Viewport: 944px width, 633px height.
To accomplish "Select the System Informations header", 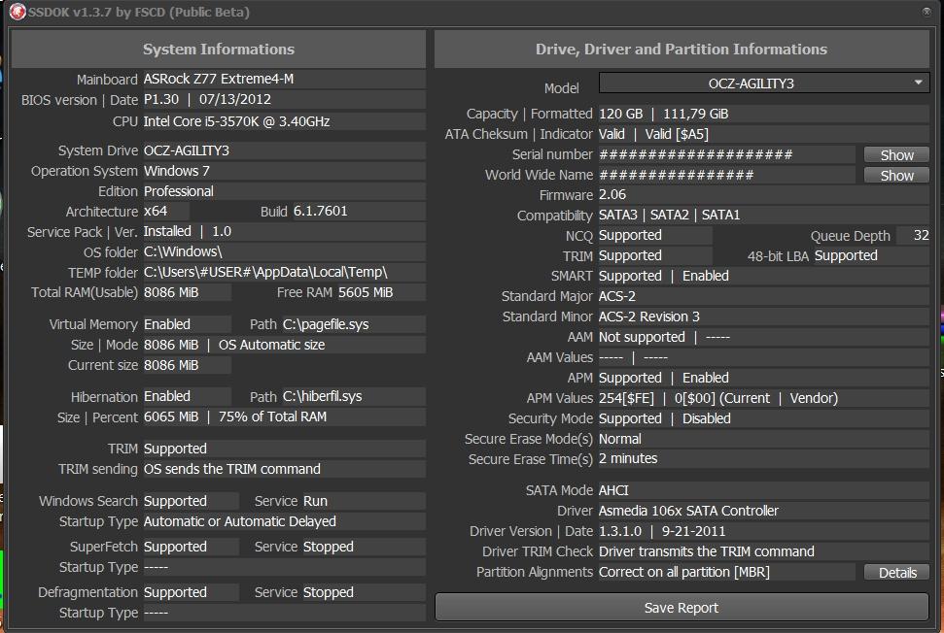I will (x=218, y=50).
